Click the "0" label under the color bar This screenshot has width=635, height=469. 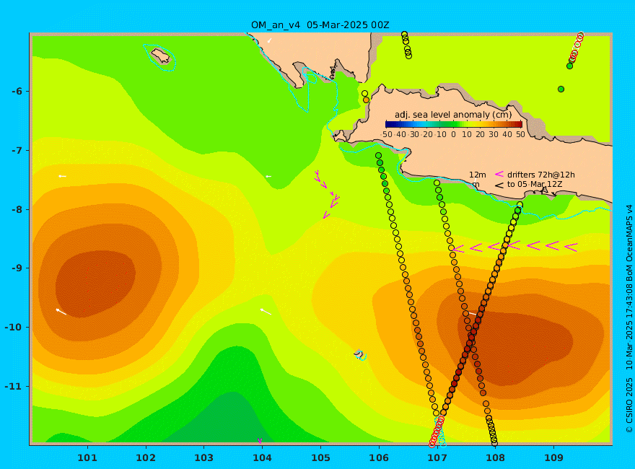click(454, 134)
